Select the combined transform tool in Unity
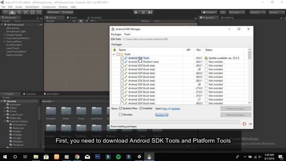Viewport: 286px width, 161px height. click(39, 12)
